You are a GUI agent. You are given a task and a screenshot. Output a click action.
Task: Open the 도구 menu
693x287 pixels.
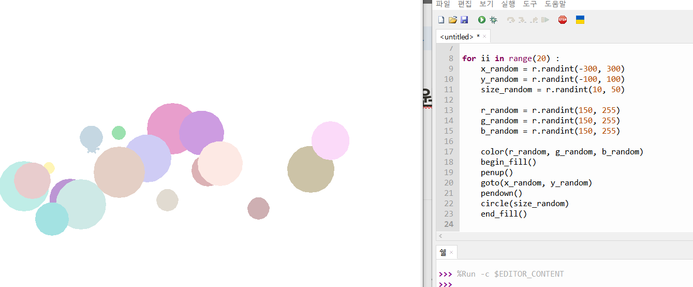pyautogui.click(x=530, y=4)
